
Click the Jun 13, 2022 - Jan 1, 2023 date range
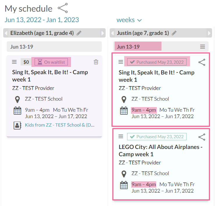pos(42,20)
